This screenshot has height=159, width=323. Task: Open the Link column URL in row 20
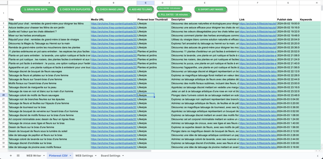click(x=258, y=95)
